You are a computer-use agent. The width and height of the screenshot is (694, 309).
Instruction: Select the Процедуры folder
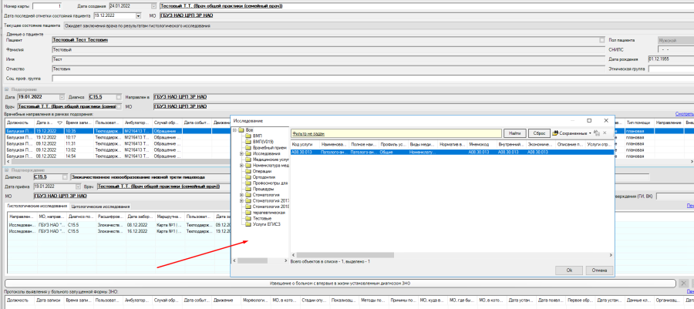(259, 189)
